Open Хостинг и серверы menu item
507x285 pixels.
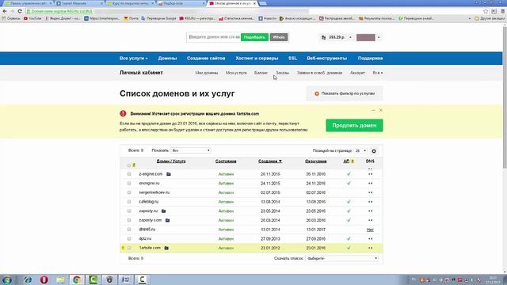(257, 58)
